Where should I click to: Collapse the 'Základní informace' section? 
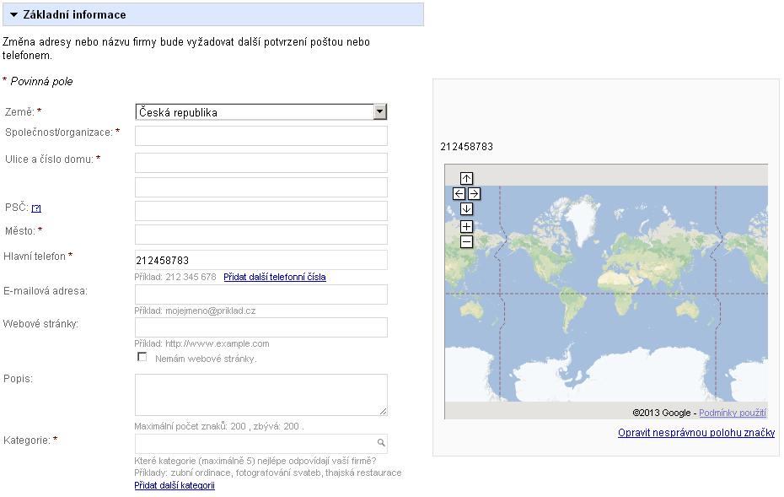click(13, 14)
